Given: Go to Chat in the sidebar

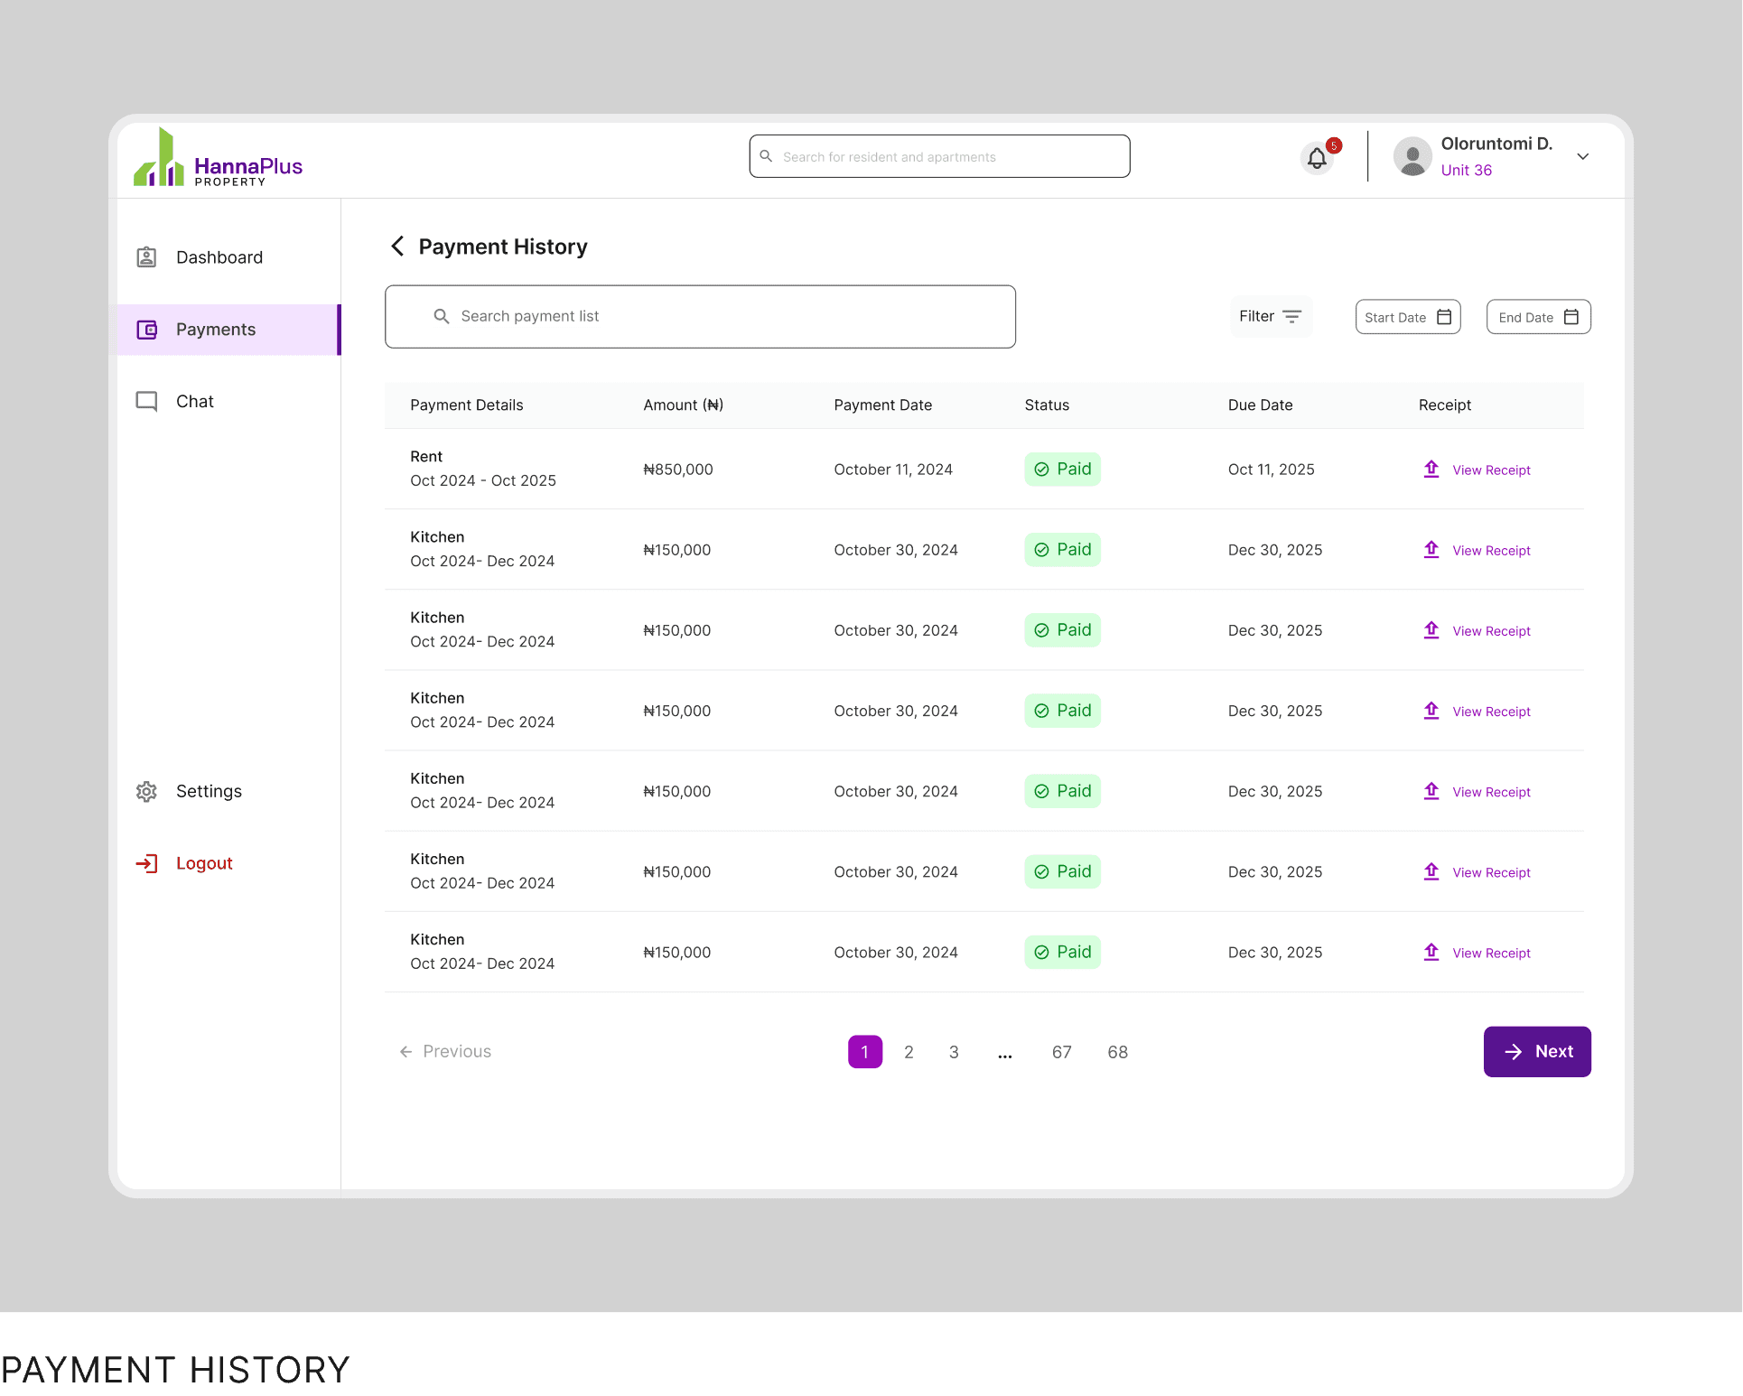Looking at the screenshot, I should [x=194, y=402].
